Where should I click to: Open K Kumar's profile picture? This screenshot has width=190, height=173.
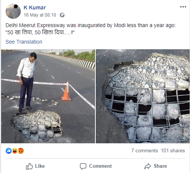[13, 11]
